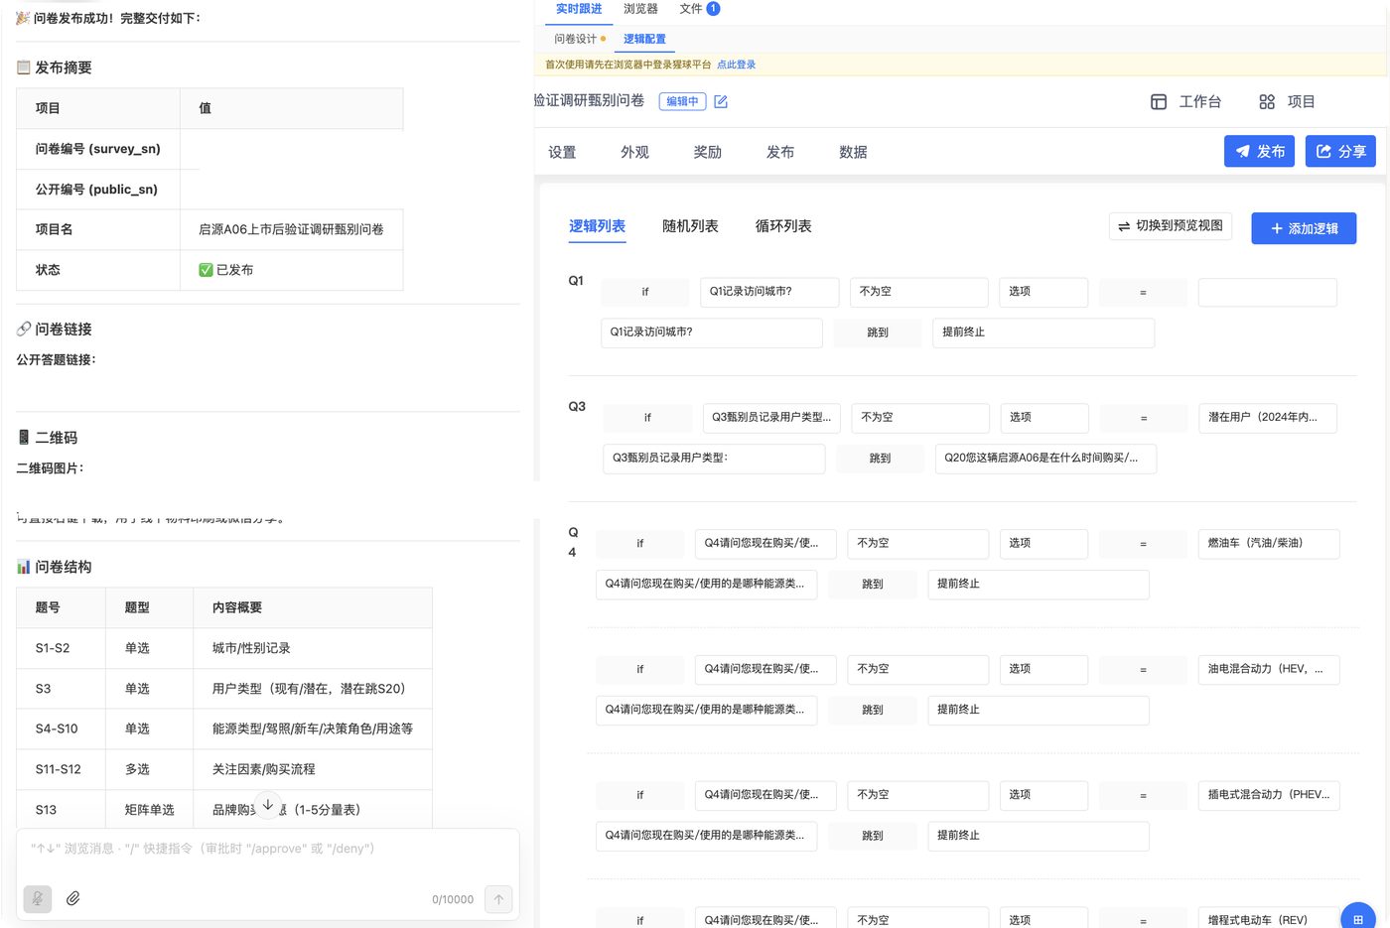
Task: Click the empty value field in Q1 rule
Action: pos(1267,292)
